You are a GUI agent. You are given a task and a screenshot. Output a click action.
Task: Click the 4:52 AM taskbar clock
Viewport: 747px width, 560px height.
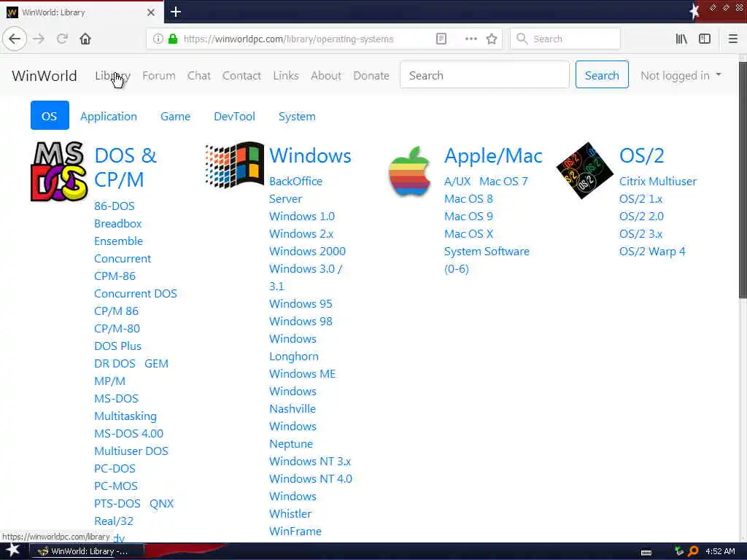click(x=720, y=551)
